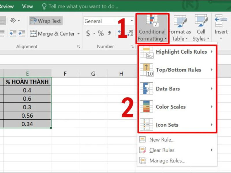The width and height of the screenshot is (231, 173).
Task: Open the Number dialog launcher
Action: (x=132, y=46)
